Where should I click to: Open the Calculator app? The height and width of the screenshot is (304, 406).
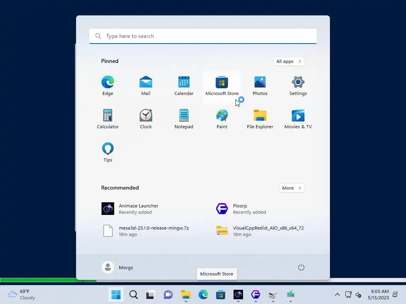click(108, 119)
